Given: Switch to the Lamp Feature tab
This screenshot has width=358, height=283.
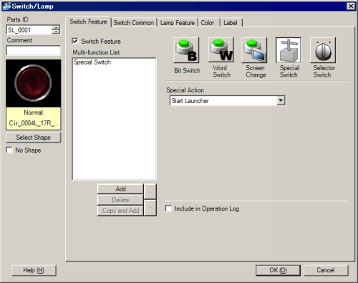Looking at the screenshot, I should coord(178,23).
